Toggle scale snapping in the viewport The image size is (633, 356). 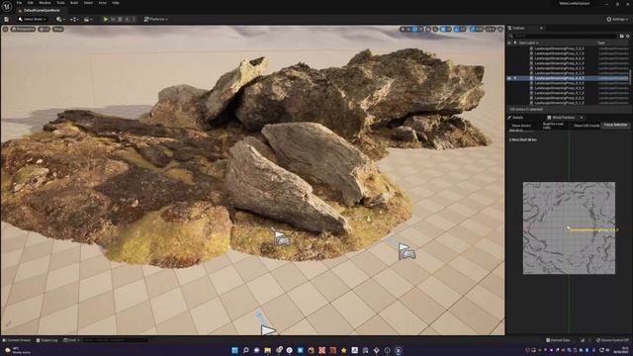pyautogui.click(x=472, y=29)
